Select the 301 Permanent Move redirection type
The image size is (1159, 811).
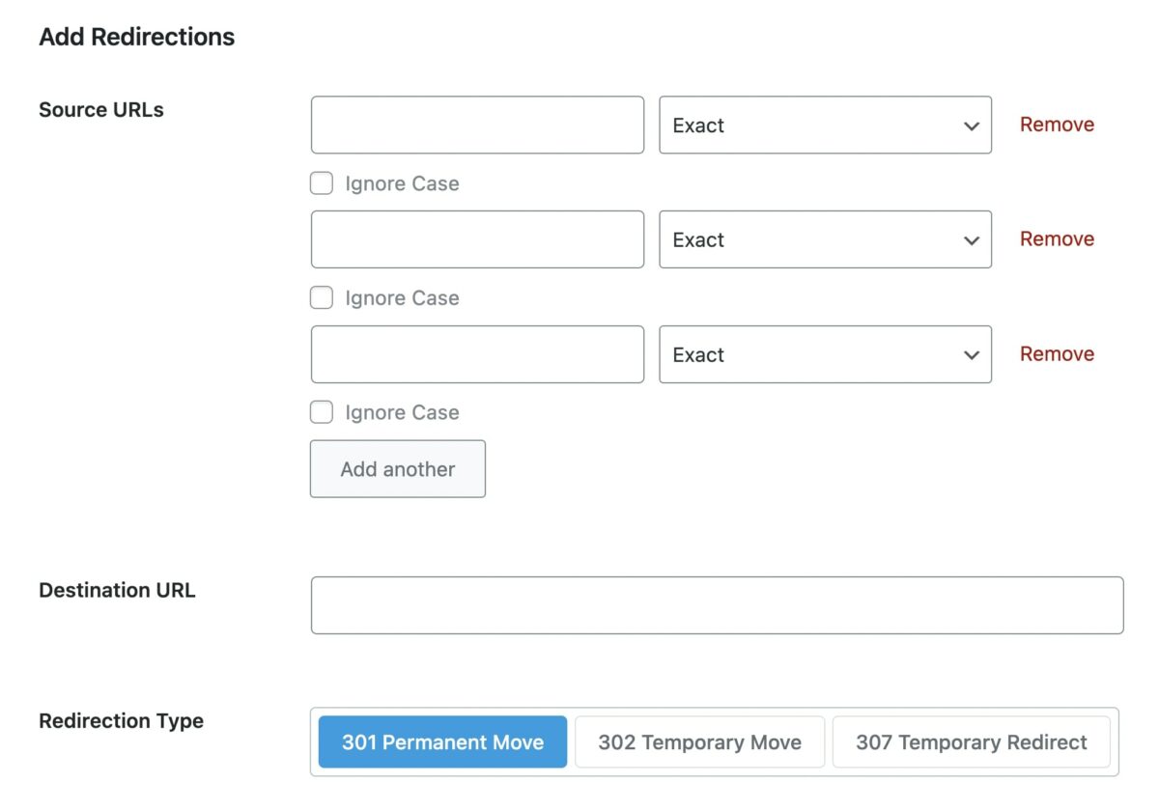pos(441,741)
